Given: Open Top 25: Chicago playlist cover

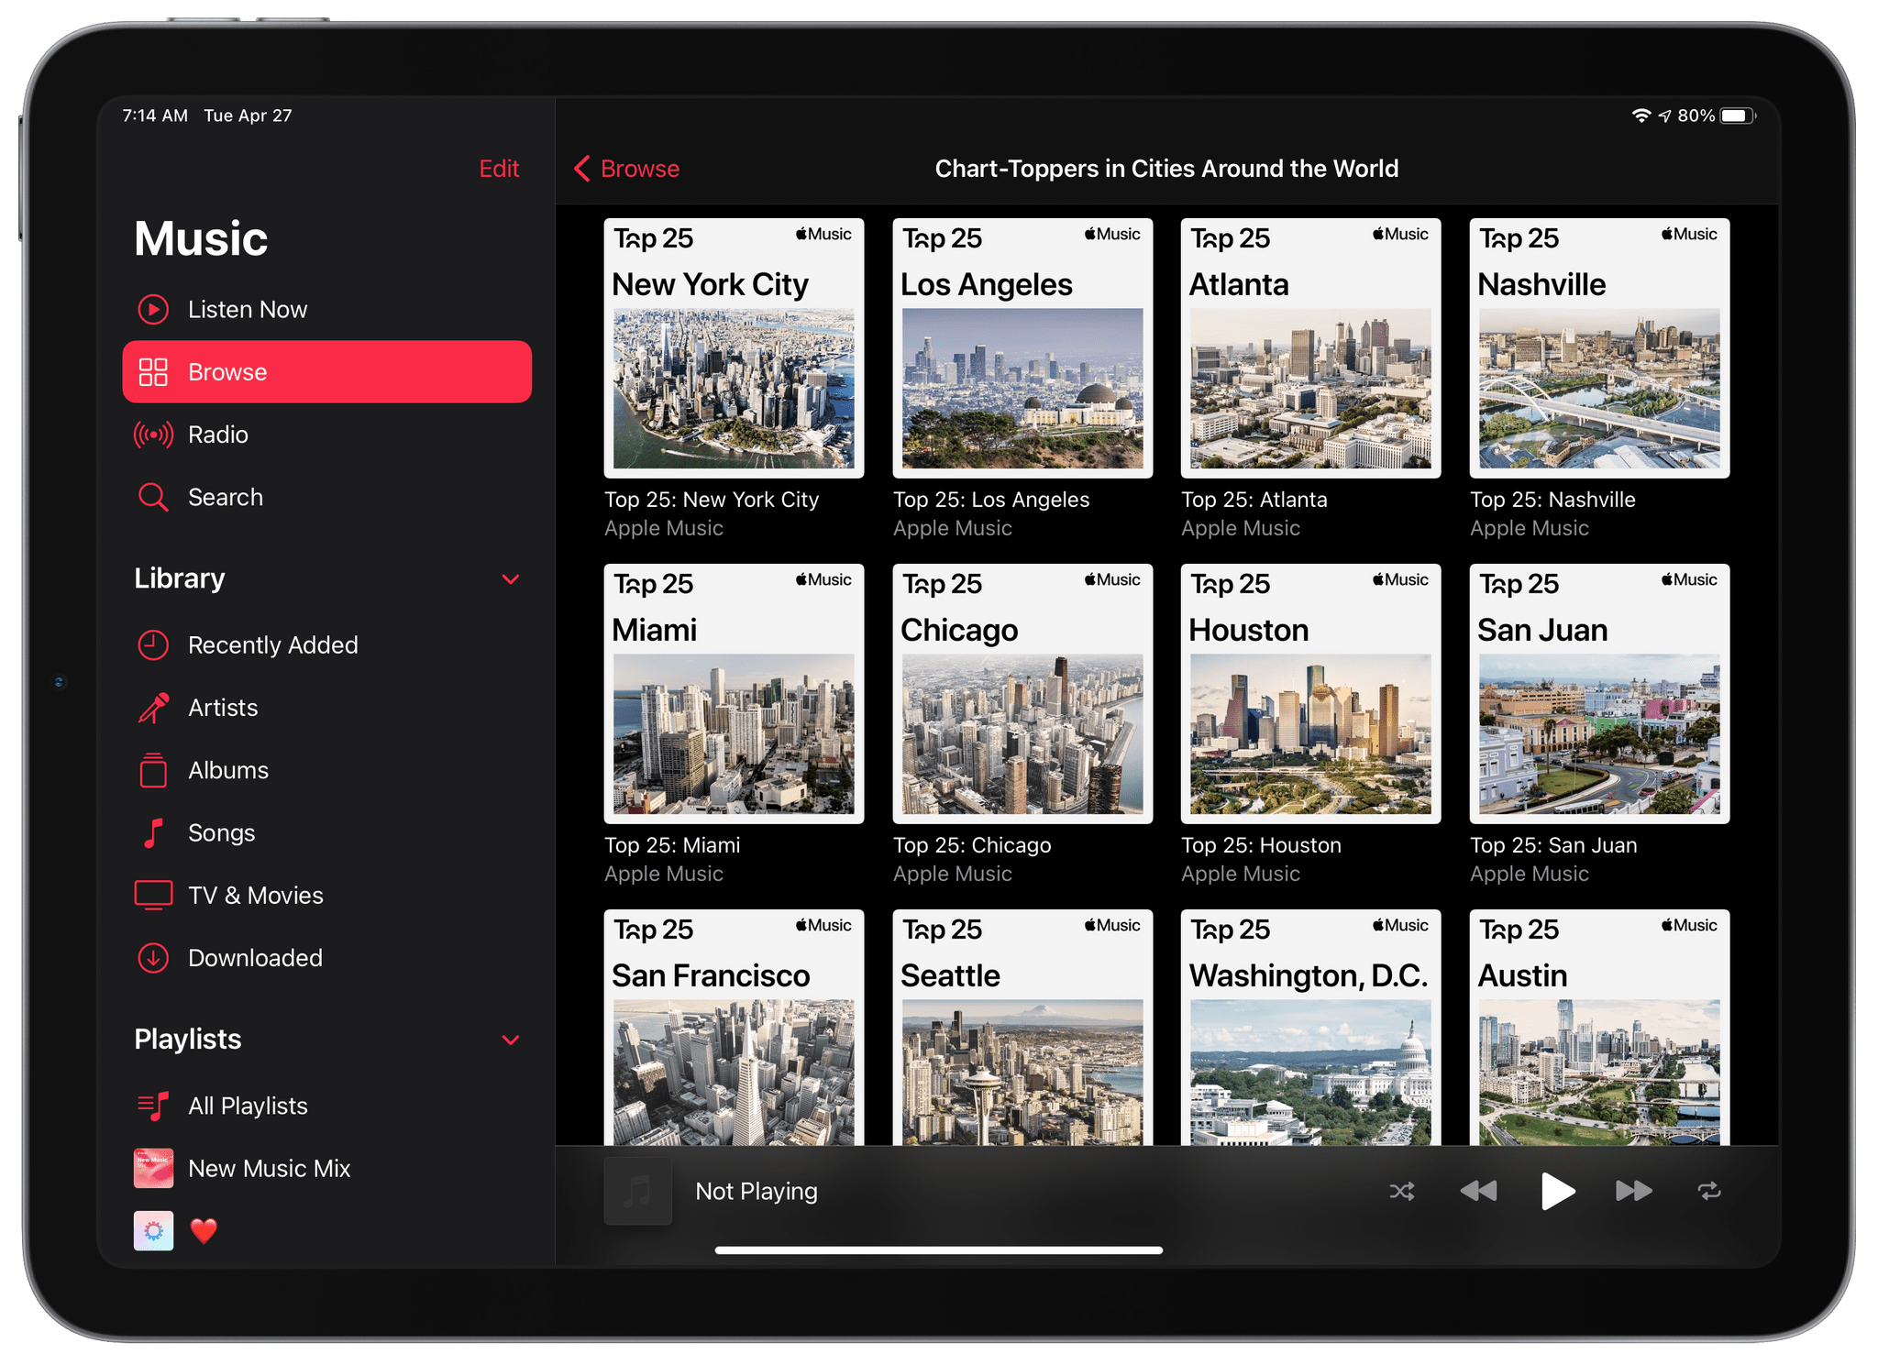Looking at the screenshot, I should point(1022,694).
